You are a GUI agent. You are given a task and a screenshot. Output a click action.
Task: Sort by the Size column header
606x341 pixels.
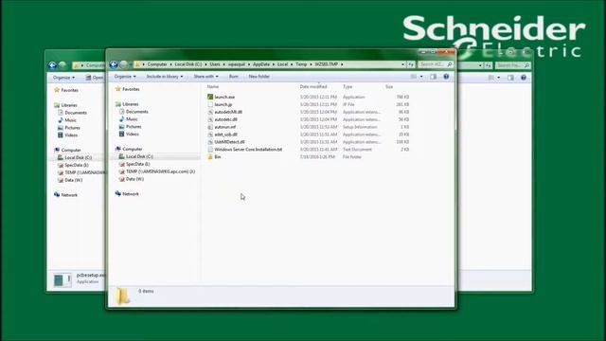pyautogui.click(x=389, y=87)
